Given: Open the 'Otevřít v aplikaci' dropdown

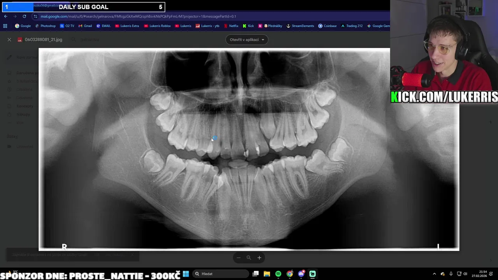Looking at the screenshot, I should [x=247, y=40].
